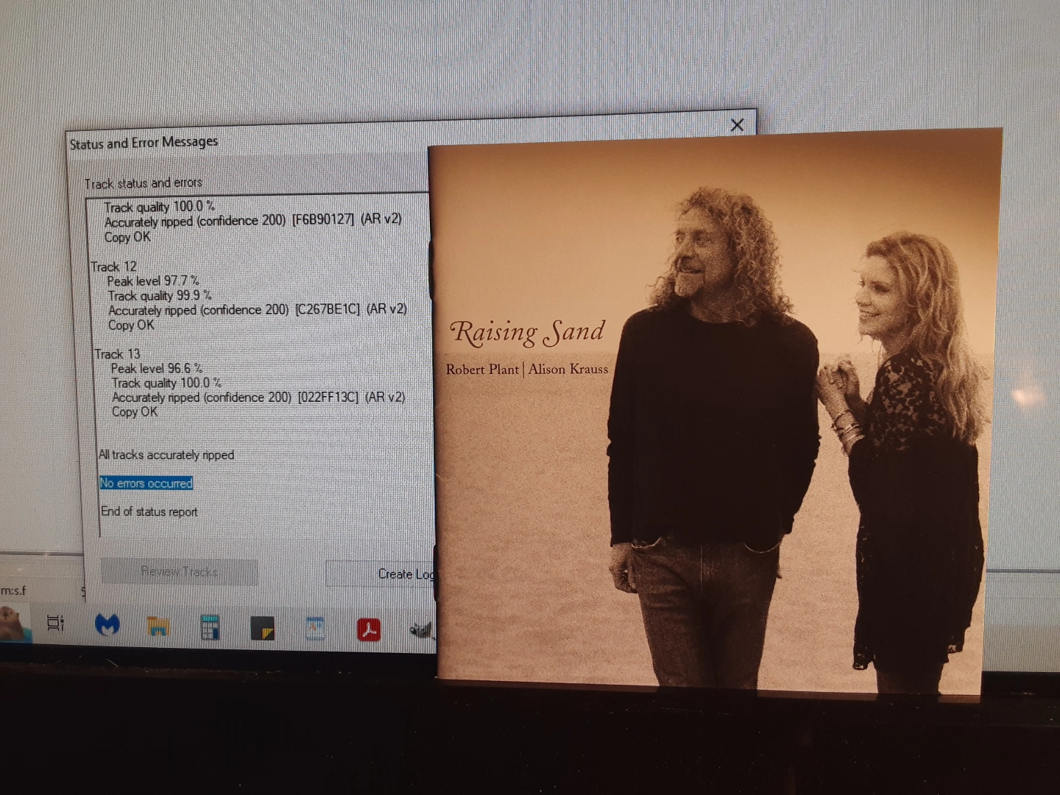Image resolution: width=1060 pixels, height=795 pixels.
Task: Click the otter search highlight image
Action: click(x=15, y=623)
